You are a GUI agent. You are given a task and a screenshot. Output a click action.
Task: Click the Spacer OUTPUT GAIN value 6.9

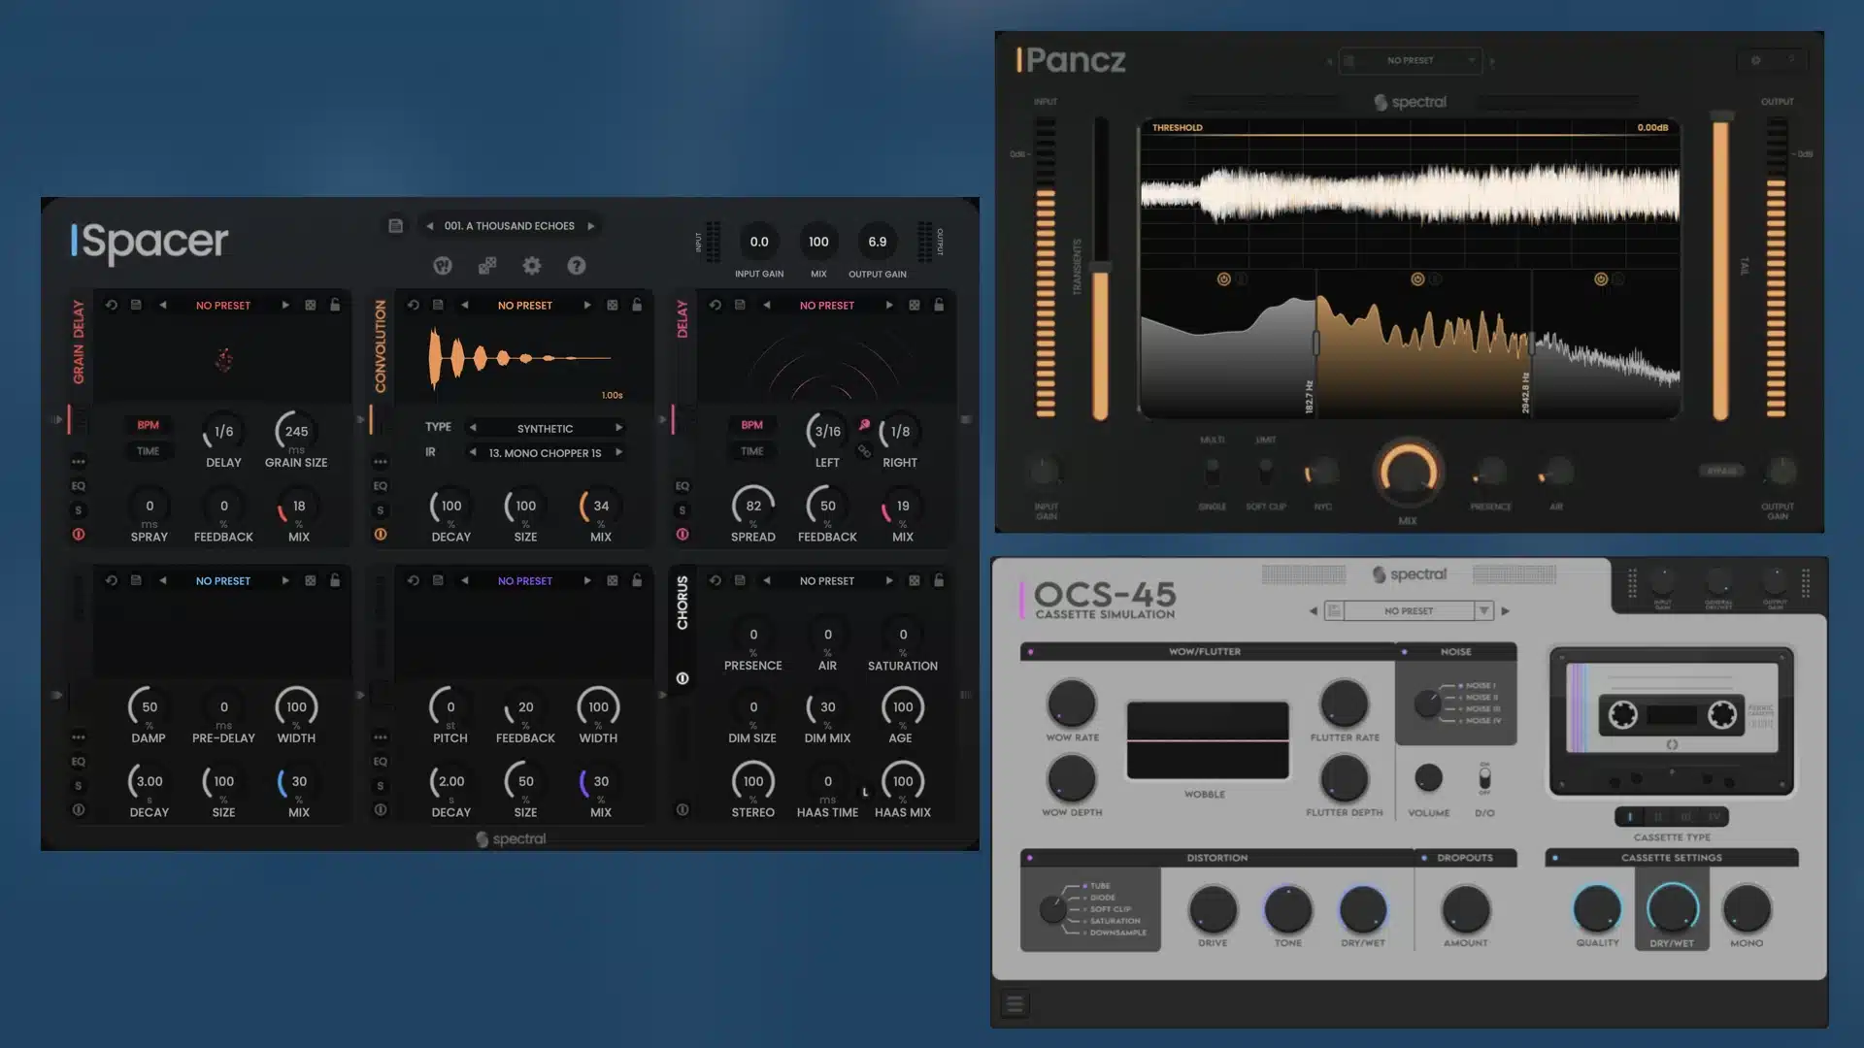pyautogui.click(x=878, y=242)
